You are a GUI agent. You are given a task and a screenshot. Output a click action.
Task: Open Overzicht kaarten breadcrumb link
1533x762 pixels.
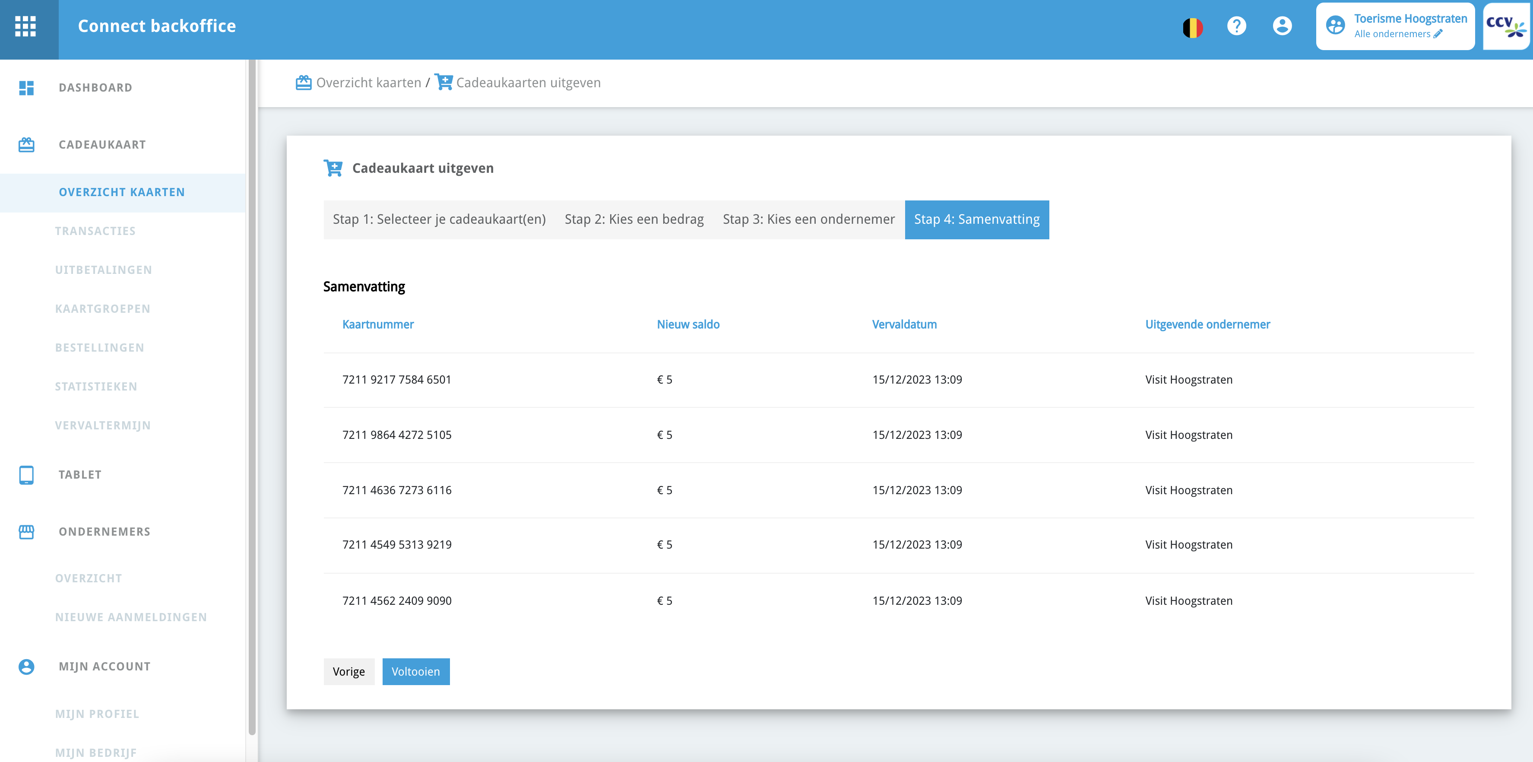click(368, 83)
